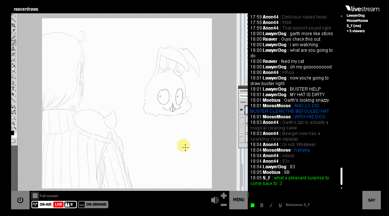Toggle underline chat formatting

280,205
